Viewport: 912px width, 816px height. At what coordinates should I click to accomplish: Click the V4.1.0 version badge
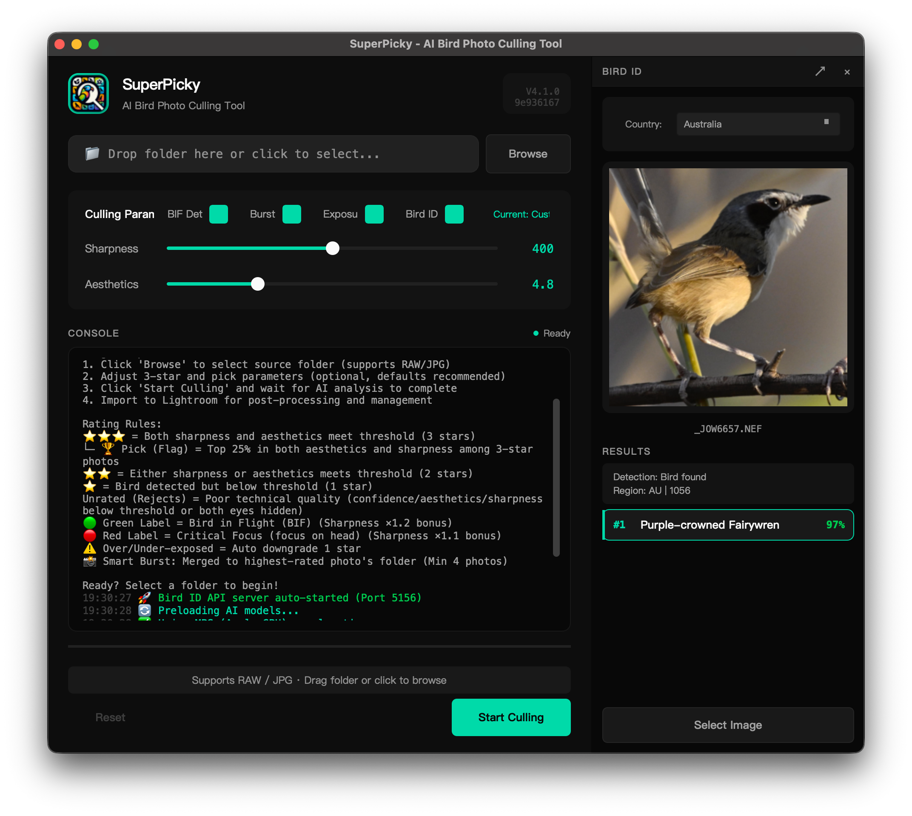[537, 93]
